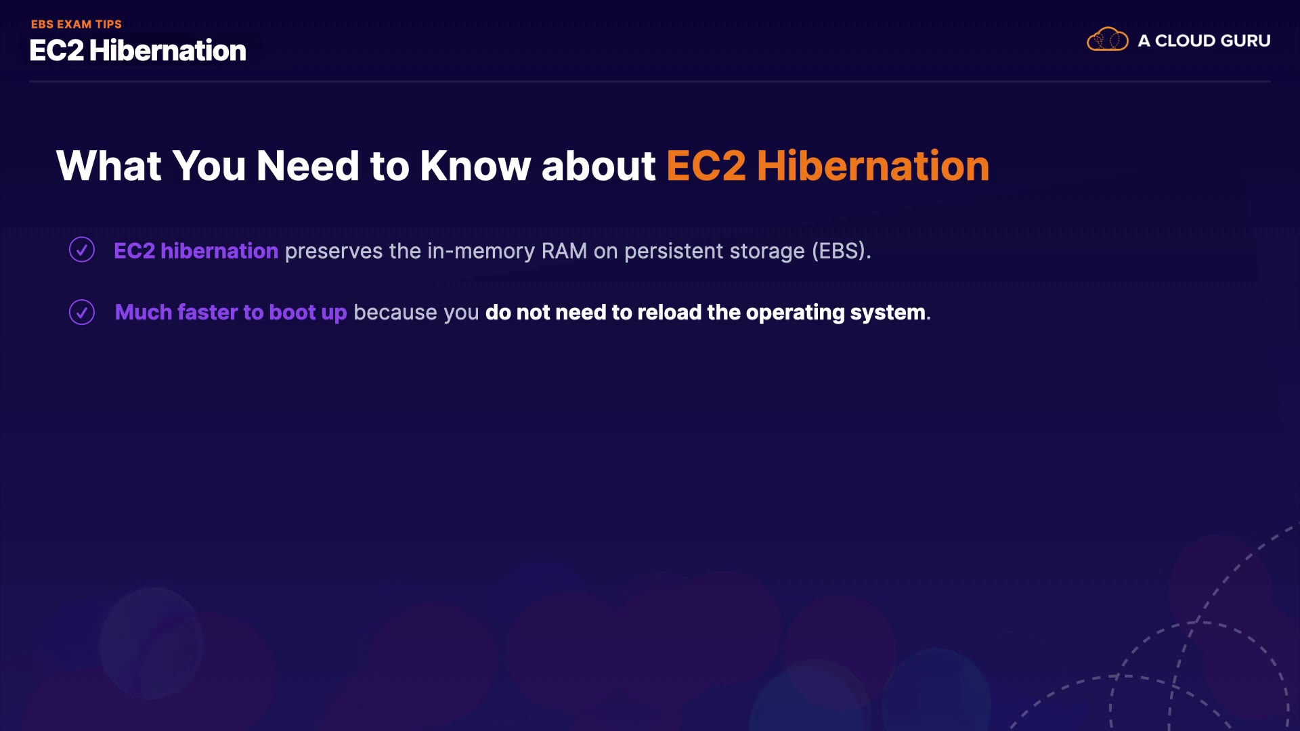Click the orange "EC2 Hibernation" heading text
This screenshot has width=1300, height=731.
pos(827,166)
